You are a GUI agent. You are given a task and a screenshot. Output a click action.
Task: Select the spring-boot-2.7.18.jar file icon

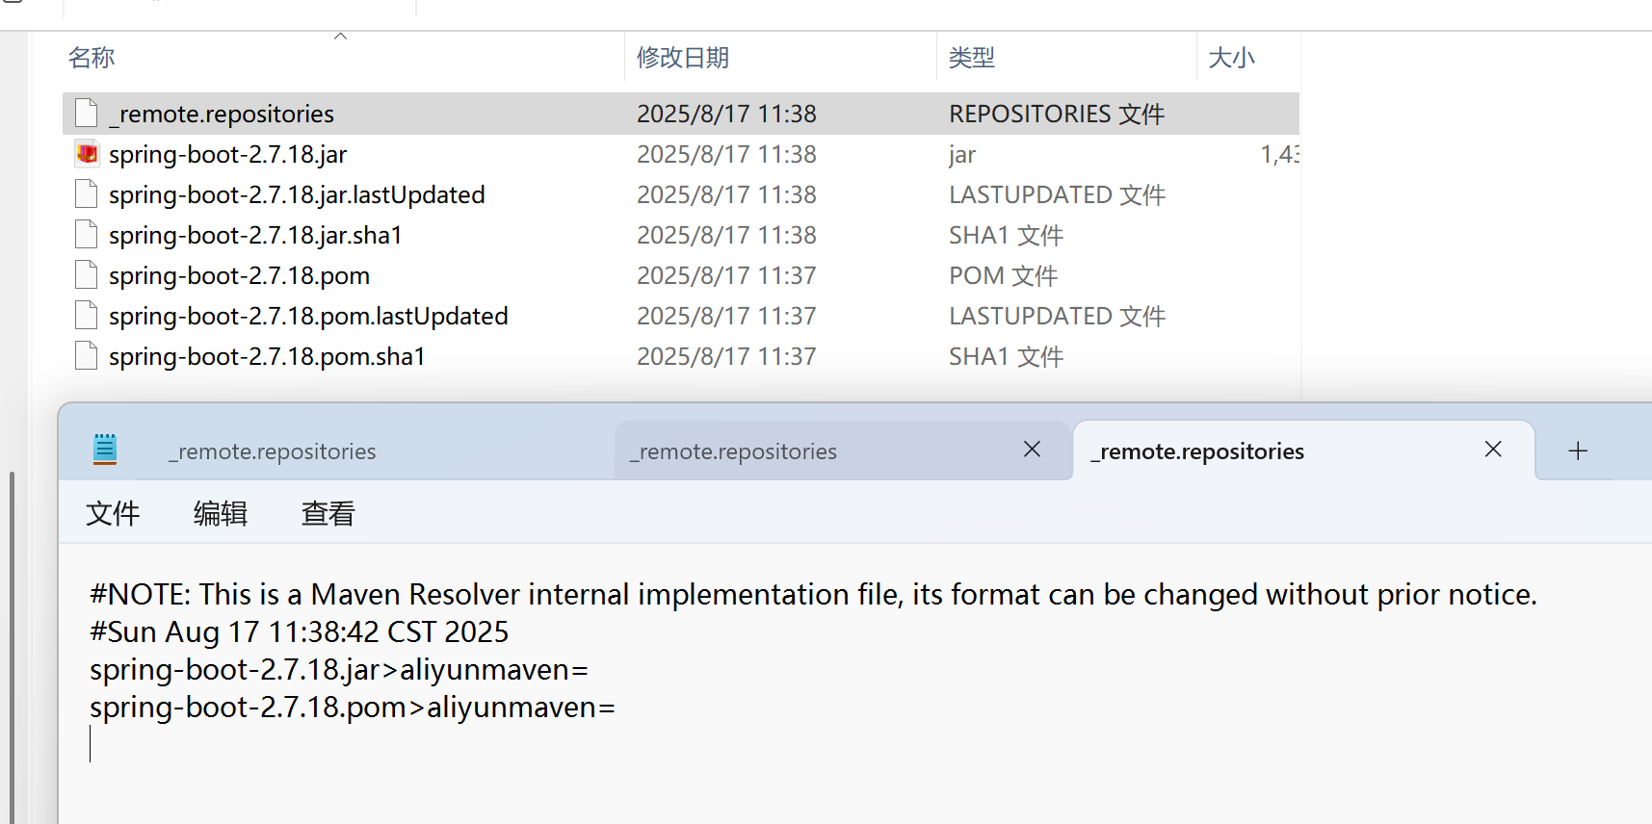pyautogui.click(x=87, y=154)
